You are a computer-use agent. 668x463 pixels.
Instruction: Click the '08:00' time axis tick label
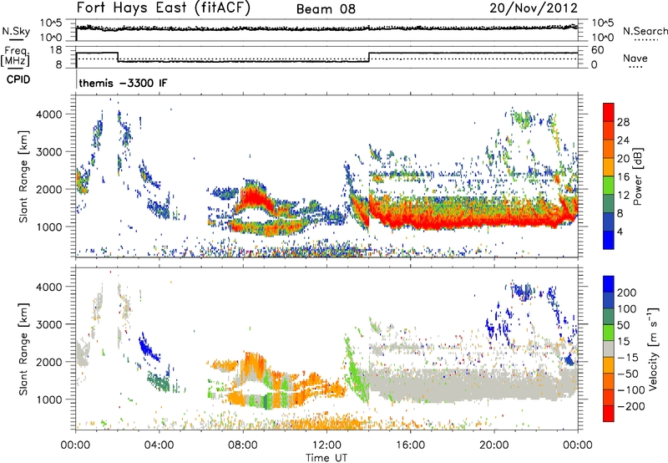point(243,445)
